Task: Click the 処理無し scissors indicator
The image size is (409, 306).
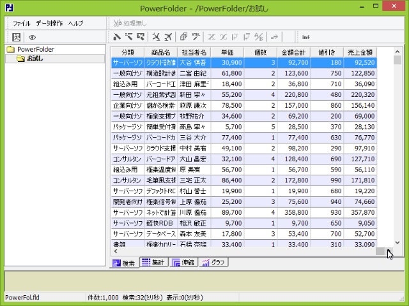Action: tap(130, 24)
